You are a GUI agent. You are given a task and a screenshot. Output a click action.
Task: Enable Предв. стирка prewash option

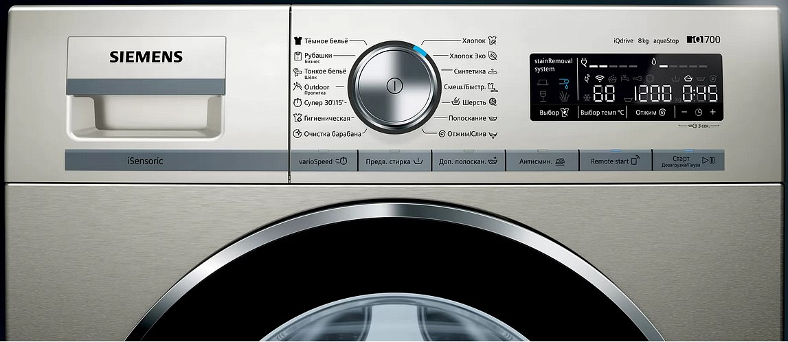click(394, 161)
